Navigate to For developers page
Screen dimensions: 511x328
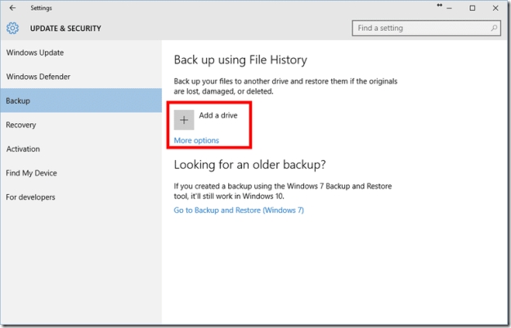31,197
